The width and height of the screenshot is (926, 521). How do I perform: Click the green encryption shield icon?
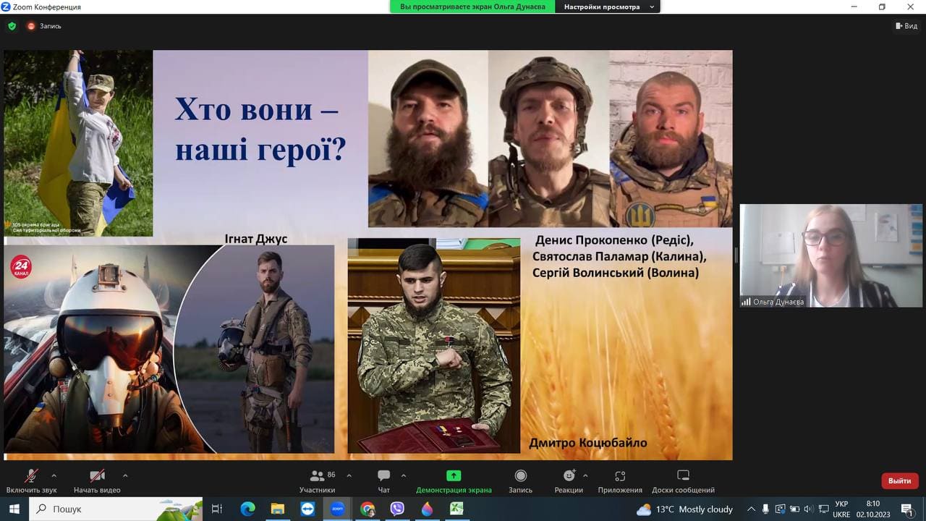[12, 26]
